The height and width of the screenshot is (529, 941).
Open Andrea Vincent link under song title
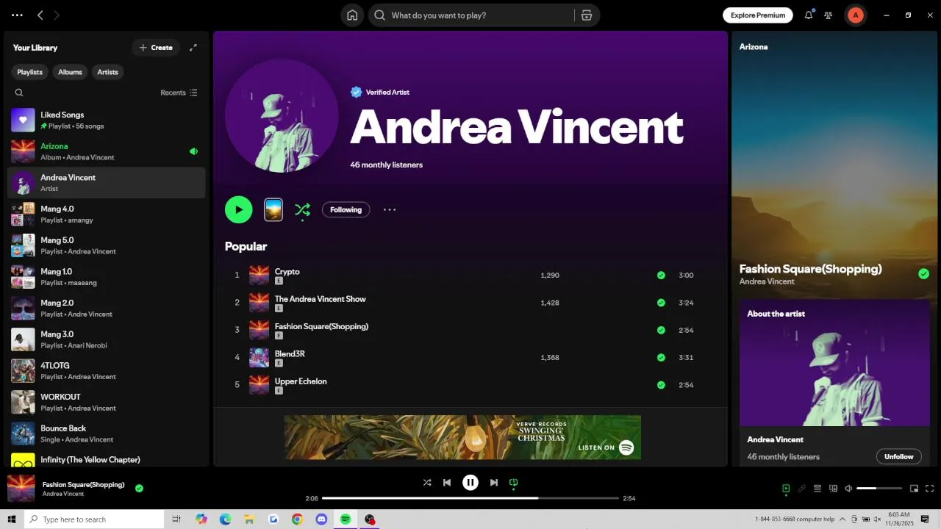(767, 281)
